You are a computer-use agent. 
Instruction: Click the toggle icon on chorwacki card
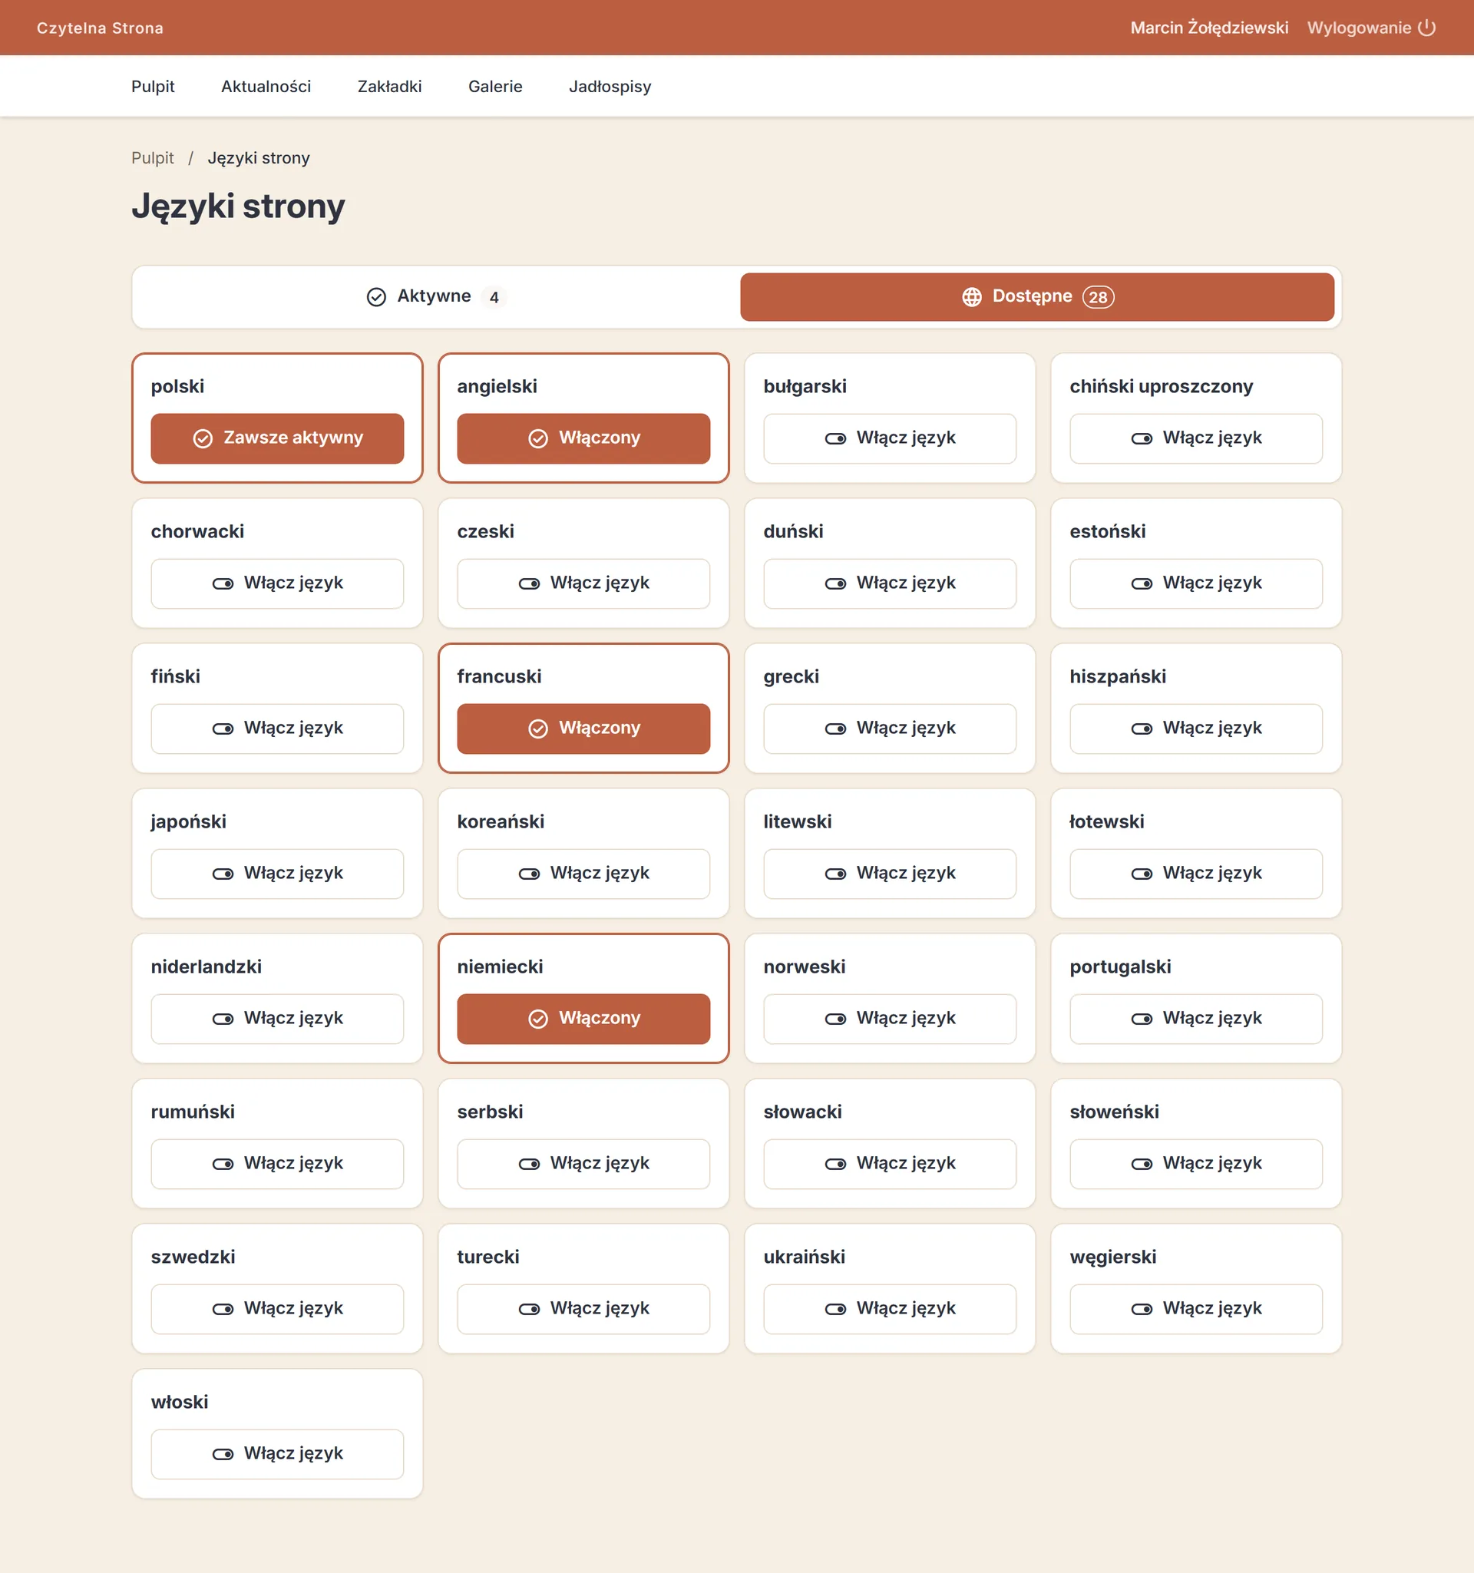(223, 583)
